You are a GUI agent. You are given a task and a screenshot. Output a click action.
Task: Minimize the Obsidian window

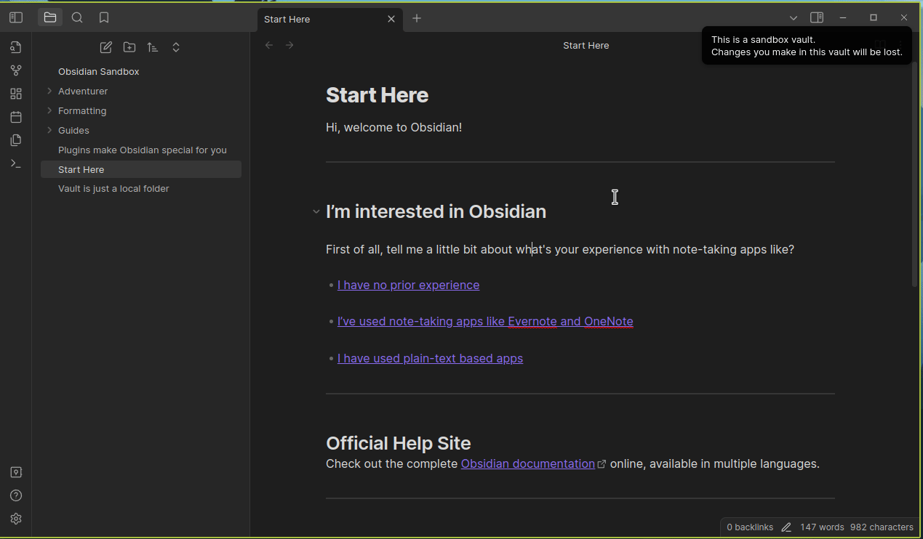click(x=843, y=17)
